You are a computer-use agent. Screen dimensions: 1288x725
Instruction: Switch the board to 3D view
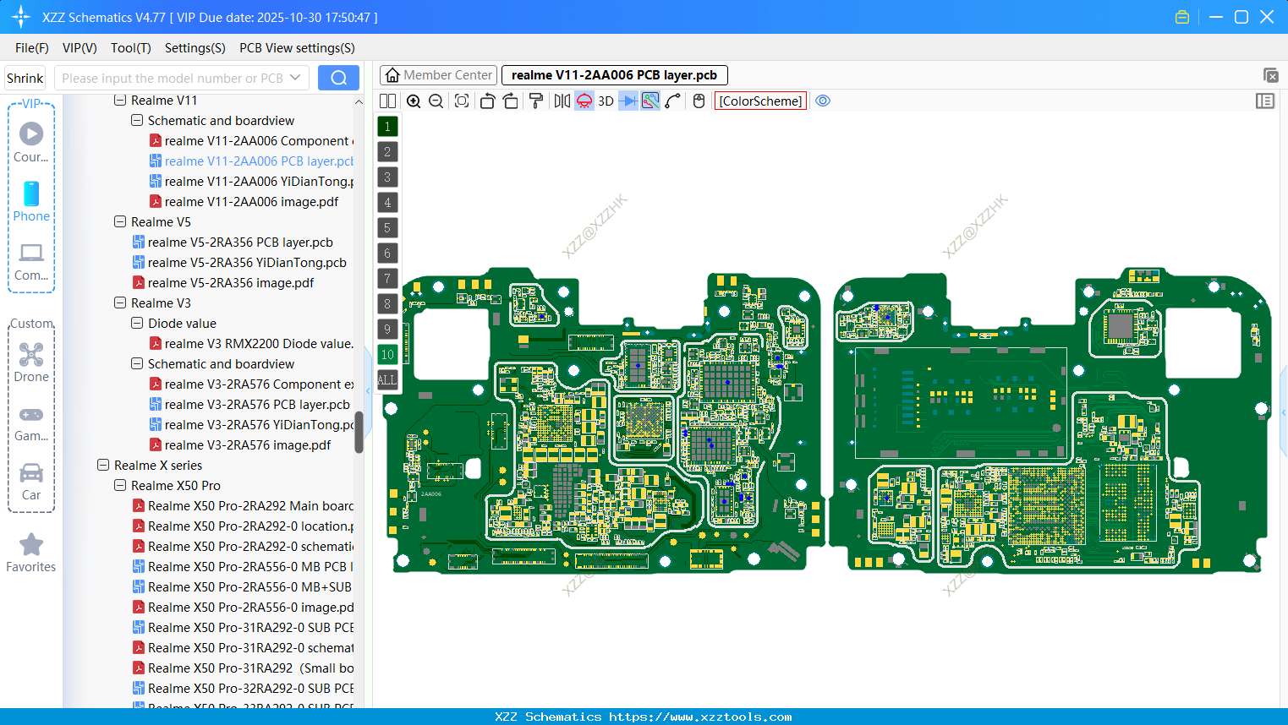(x=606, y=101)
